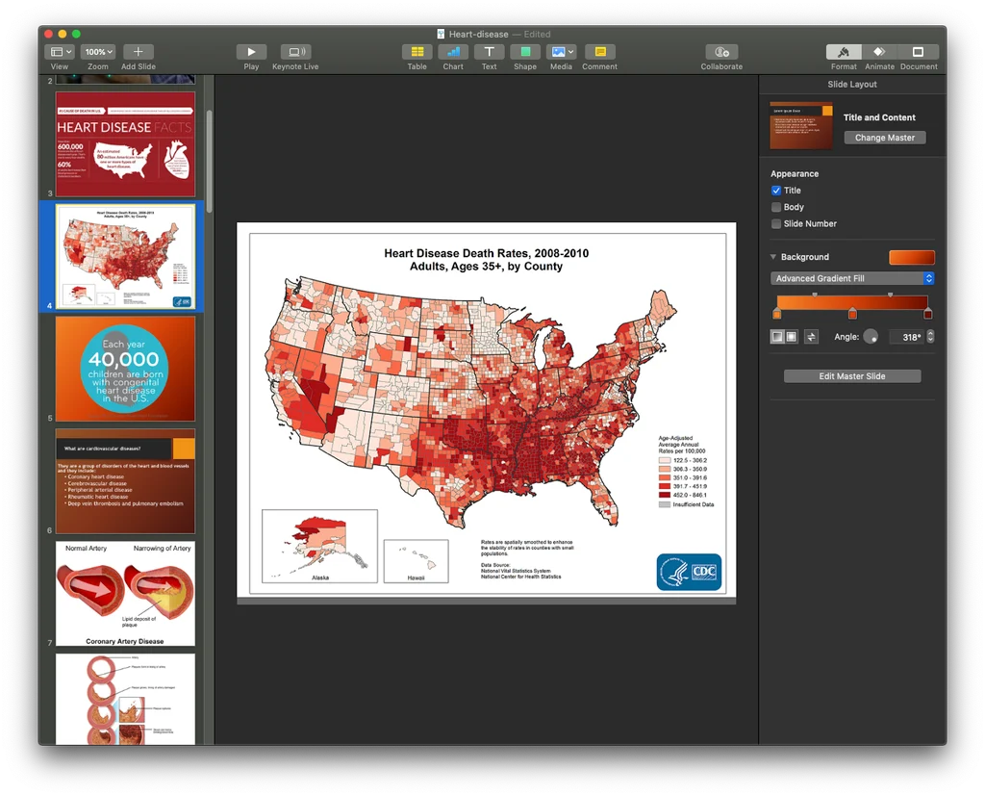This screenshot has width=985, height=796.
Task: Switch to the Animate inspector
Action: 879,52
